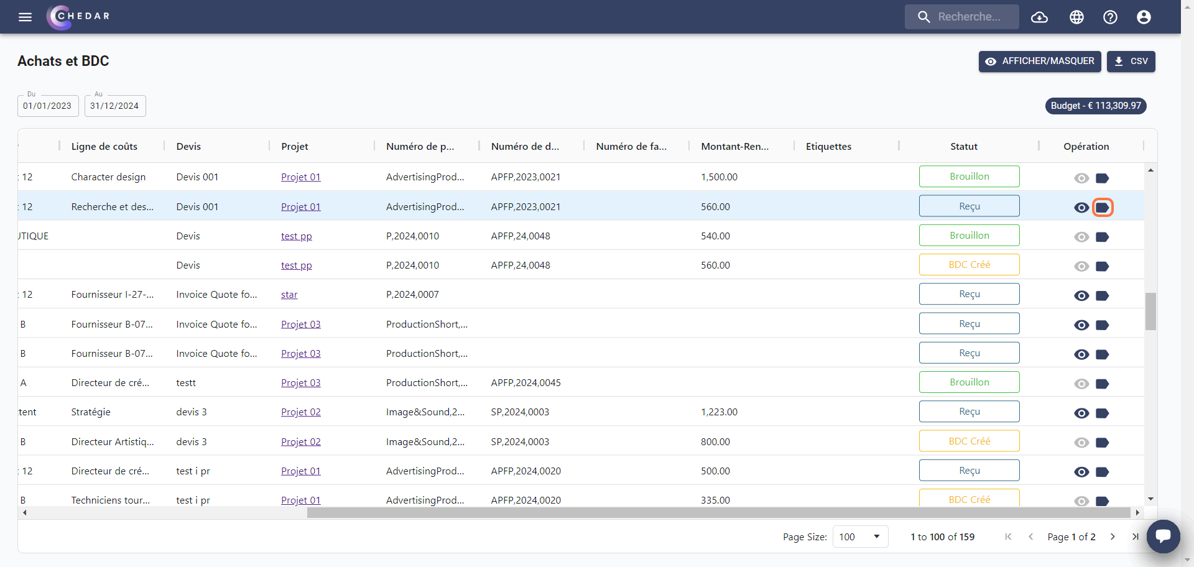The height and width of the screenshot is (567, 1194).
Task: Go to the previous page of results
Action: click(x=1030, y=537)
